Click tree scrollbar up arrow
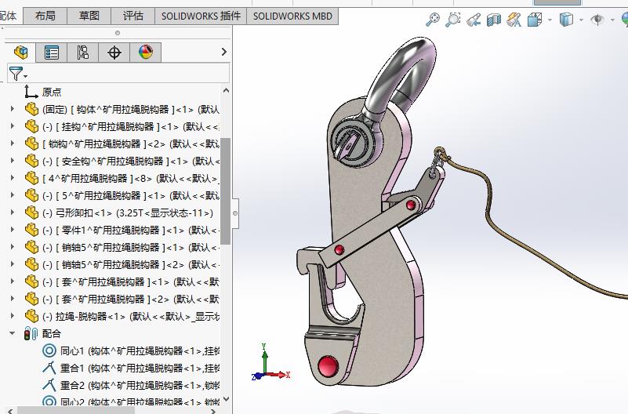The width and height of the screenshot is (628, 414). 226,91
